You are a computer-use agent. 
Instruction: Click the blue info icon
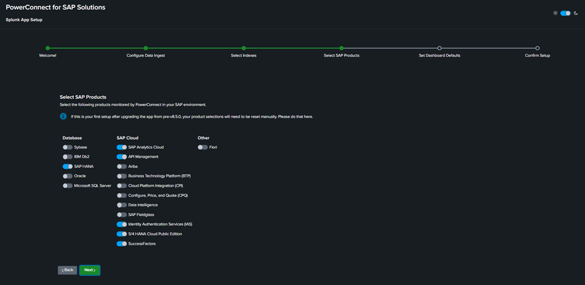point(63,116)
